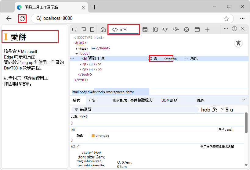Collapse the body element node
Image resolution: width=250 pixels, height=170 pixels.
(77, 54)
